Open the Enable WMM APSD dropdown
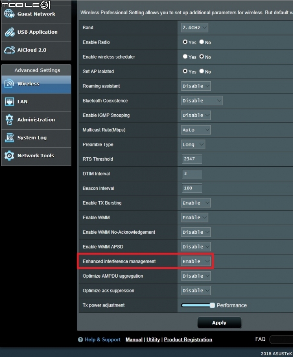 click(196, 246)
